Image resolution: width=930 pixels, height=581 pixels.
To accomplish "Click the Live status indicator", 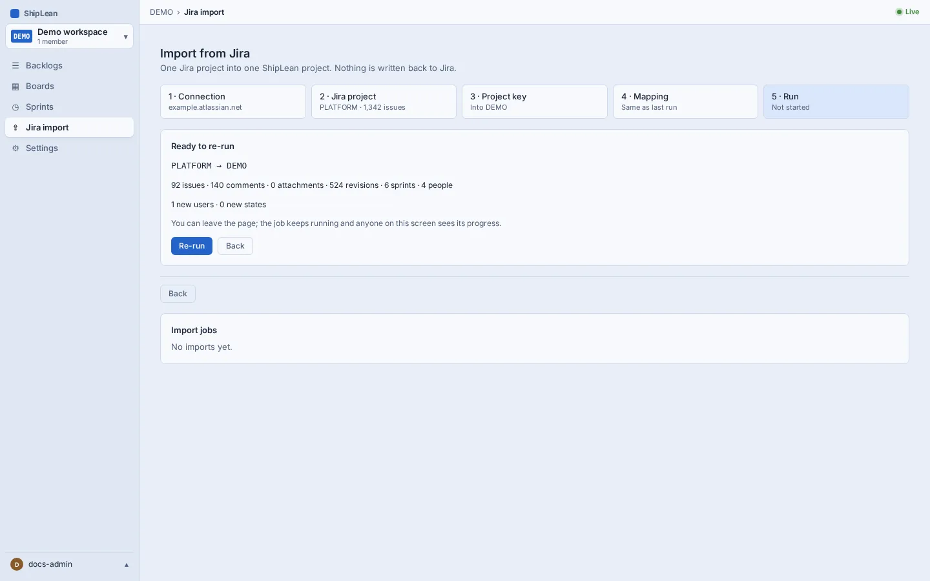I will (907, 12).
